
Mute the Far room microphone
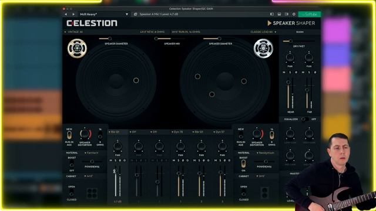(303, 72)
